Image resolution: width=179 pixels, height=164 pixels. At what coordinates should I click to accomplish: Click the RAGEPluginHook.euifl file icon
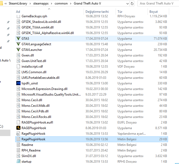(18, 122)
